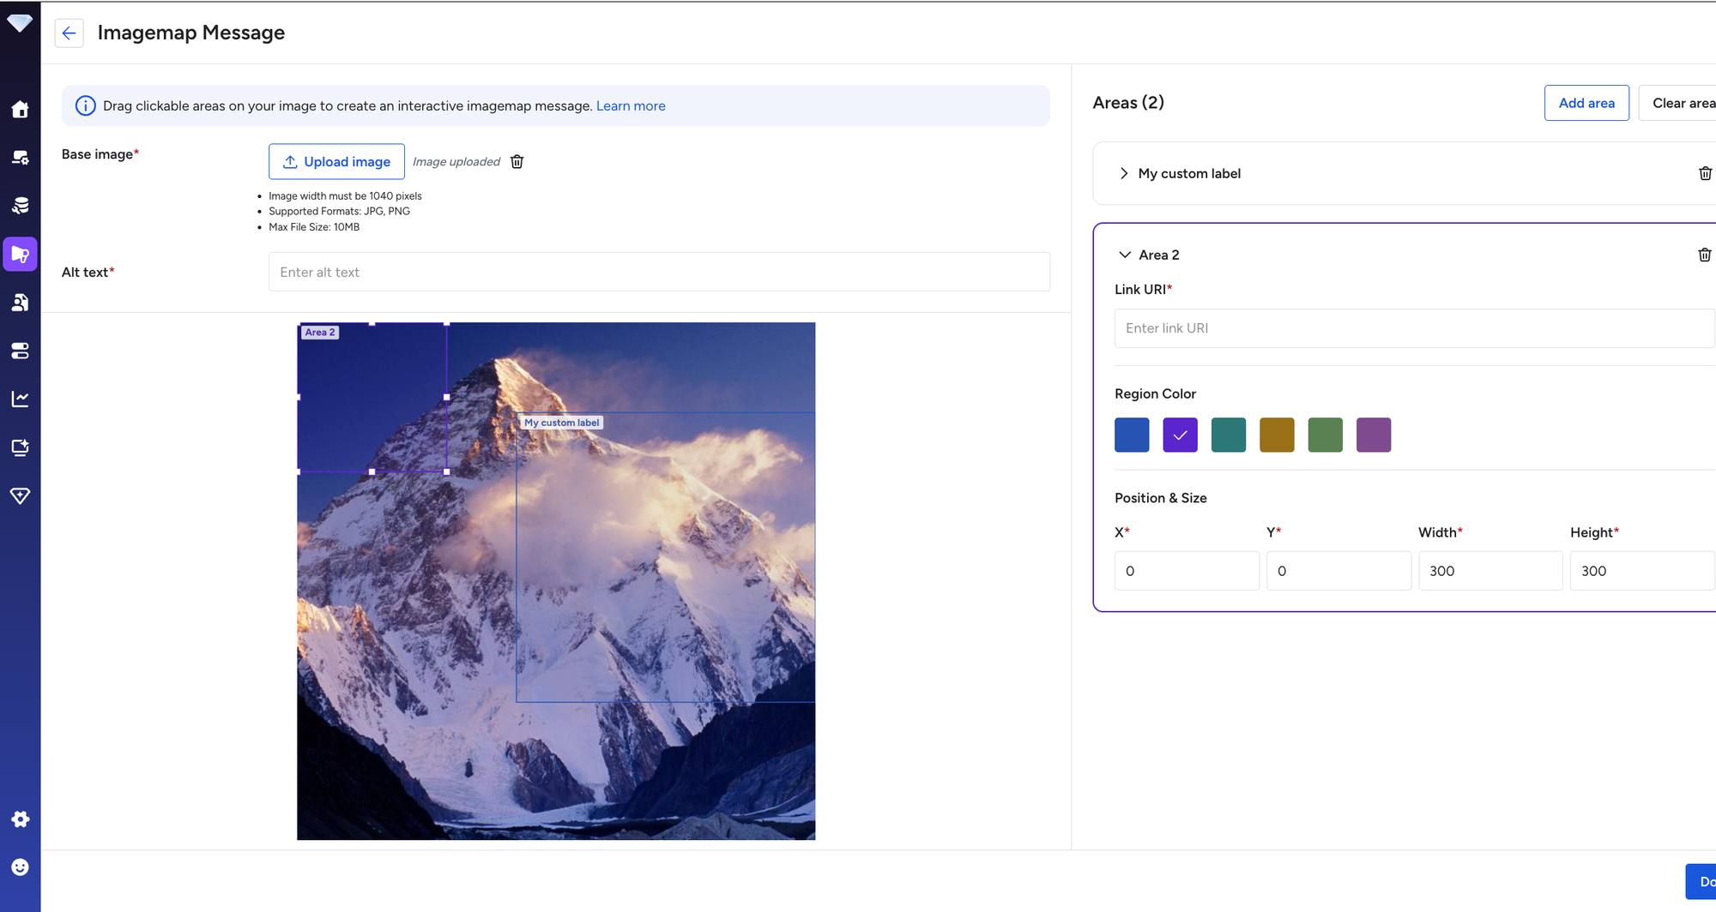
Task: Click the Upload image button
Action: [x=336, y=161]
